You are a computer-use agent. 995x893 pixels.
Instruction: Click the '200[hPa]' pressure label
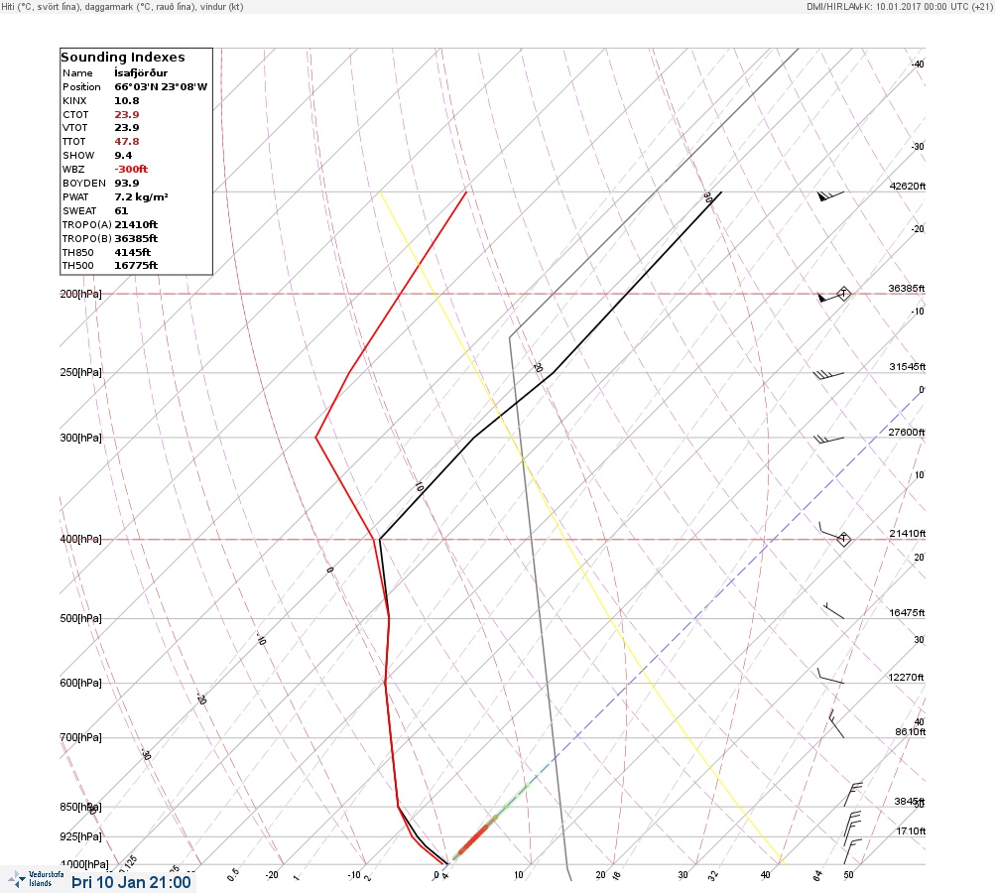(80, 294)
